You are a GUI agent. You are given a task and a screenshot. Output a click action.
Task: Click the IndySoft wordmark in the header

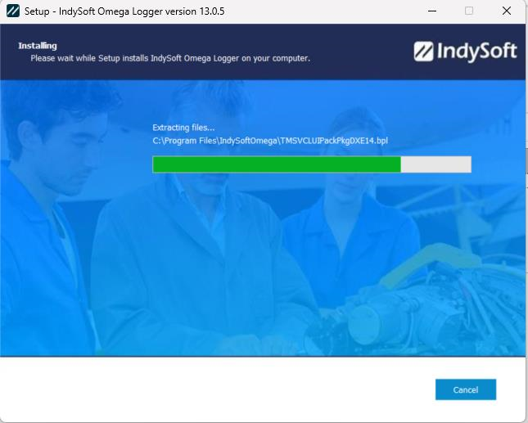tap(477, 52)
